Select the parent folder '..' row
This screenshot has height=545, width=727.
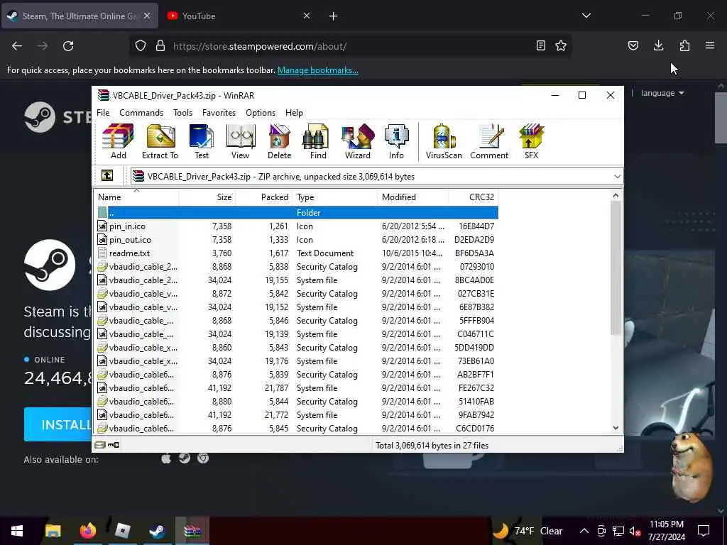click(297, 213)
